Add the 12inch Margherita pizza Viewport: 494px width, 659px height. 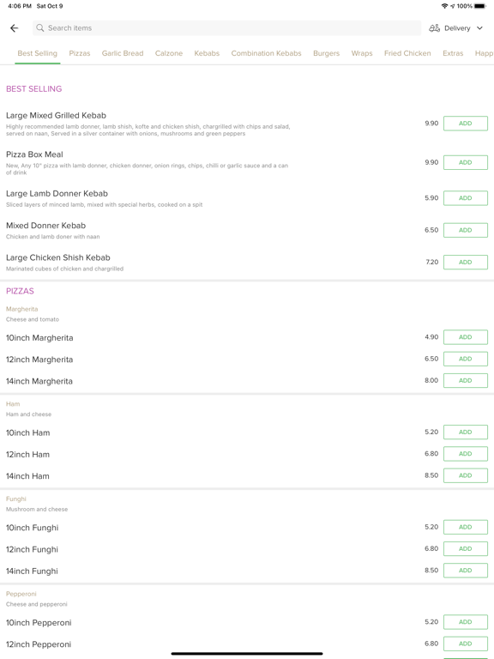466,359
